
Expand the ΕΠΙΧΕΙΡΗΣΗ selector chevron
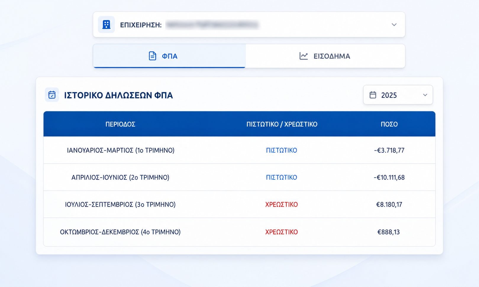point(394,25)
